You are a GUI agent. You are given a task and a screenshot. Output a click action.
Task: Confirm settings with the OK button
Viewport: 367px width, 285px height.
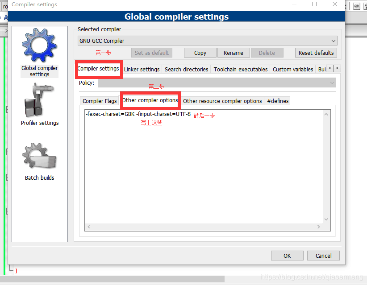(x=287, y=256)
